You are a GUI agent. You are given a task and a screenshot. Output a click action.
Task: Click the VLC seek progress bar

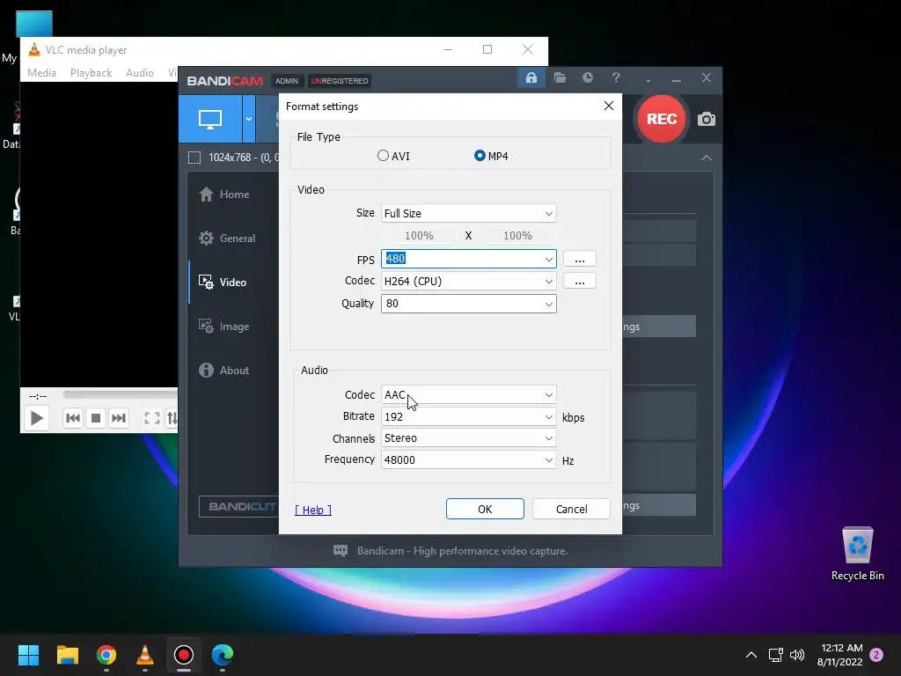pos(120,394)
